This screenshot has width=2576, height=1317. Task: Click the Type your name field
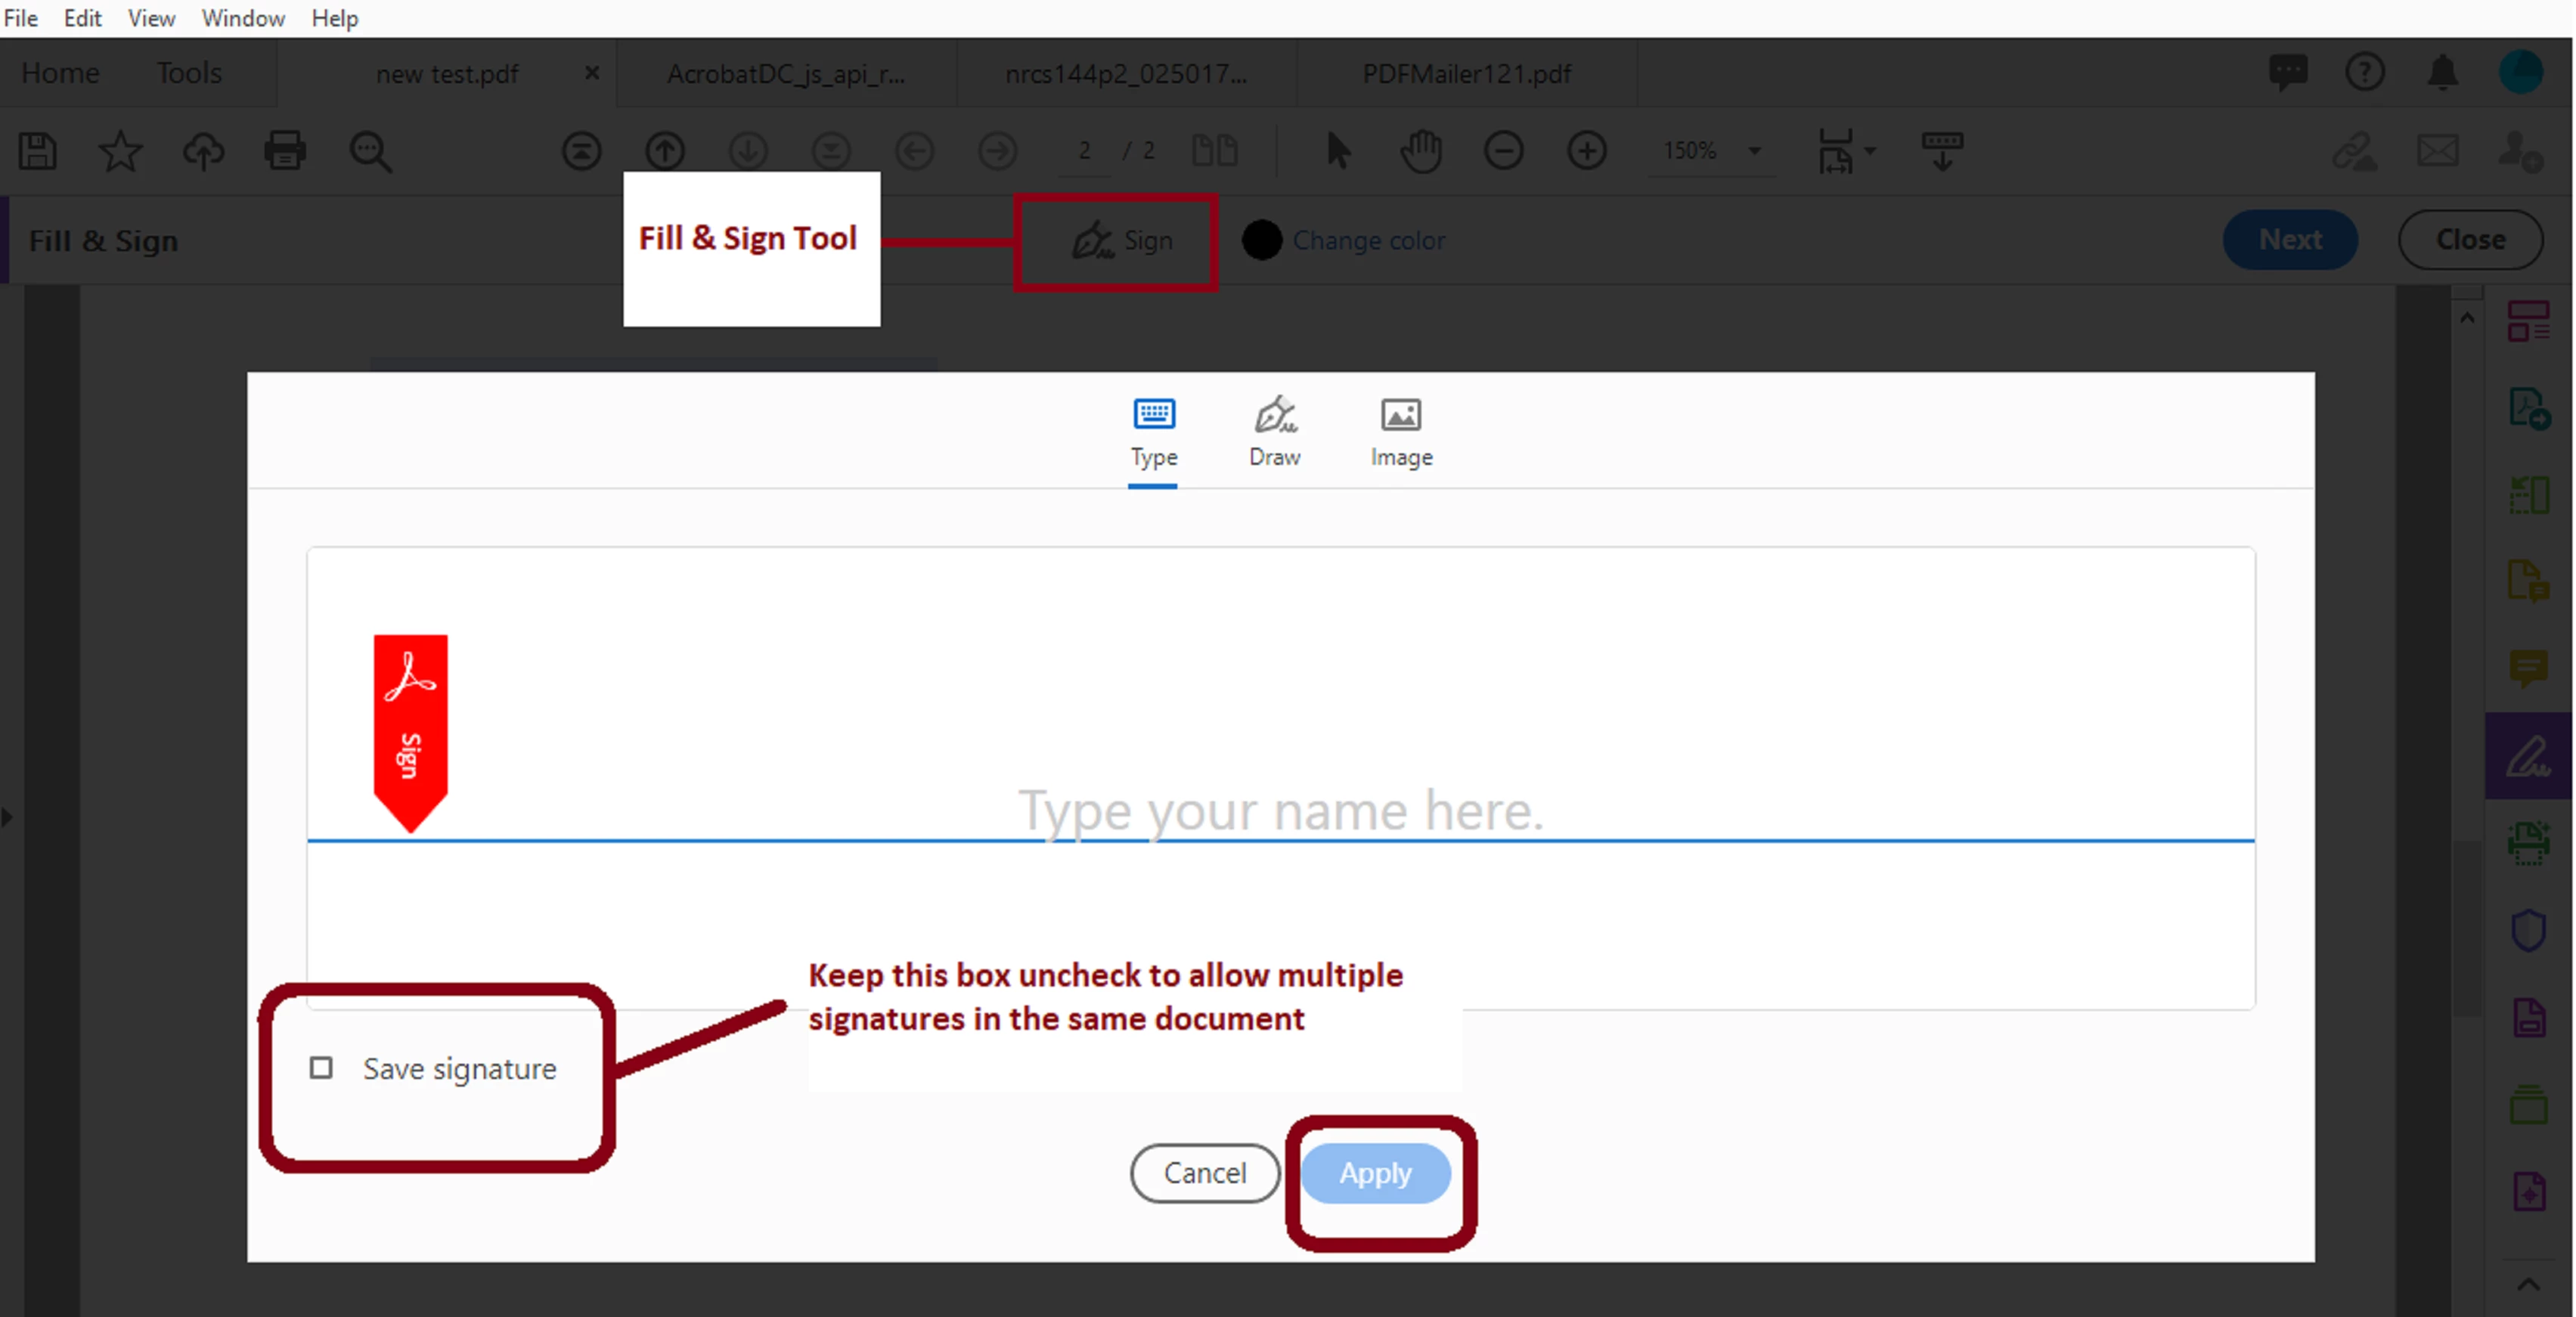tap(1280, 809)
